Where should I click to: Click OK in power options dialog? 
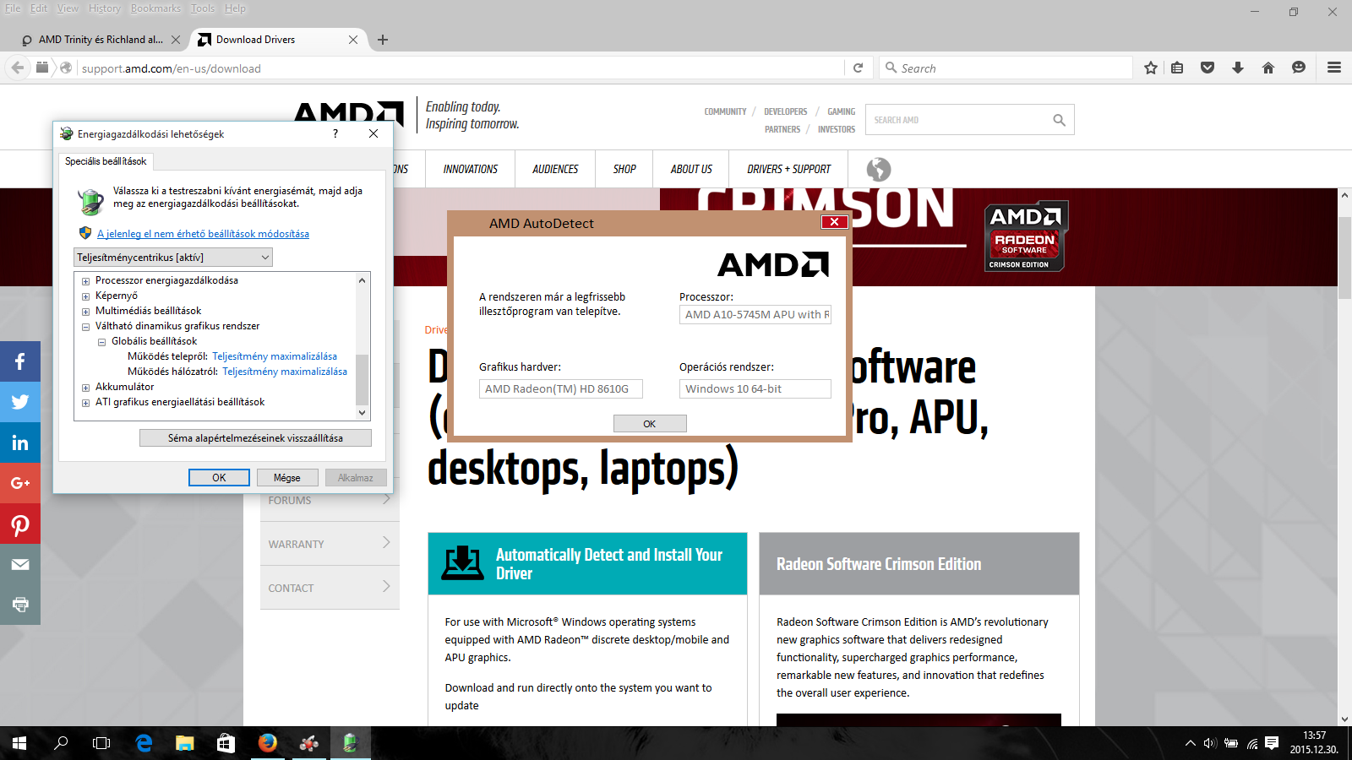pyautogui.click(x=219, y=478)
